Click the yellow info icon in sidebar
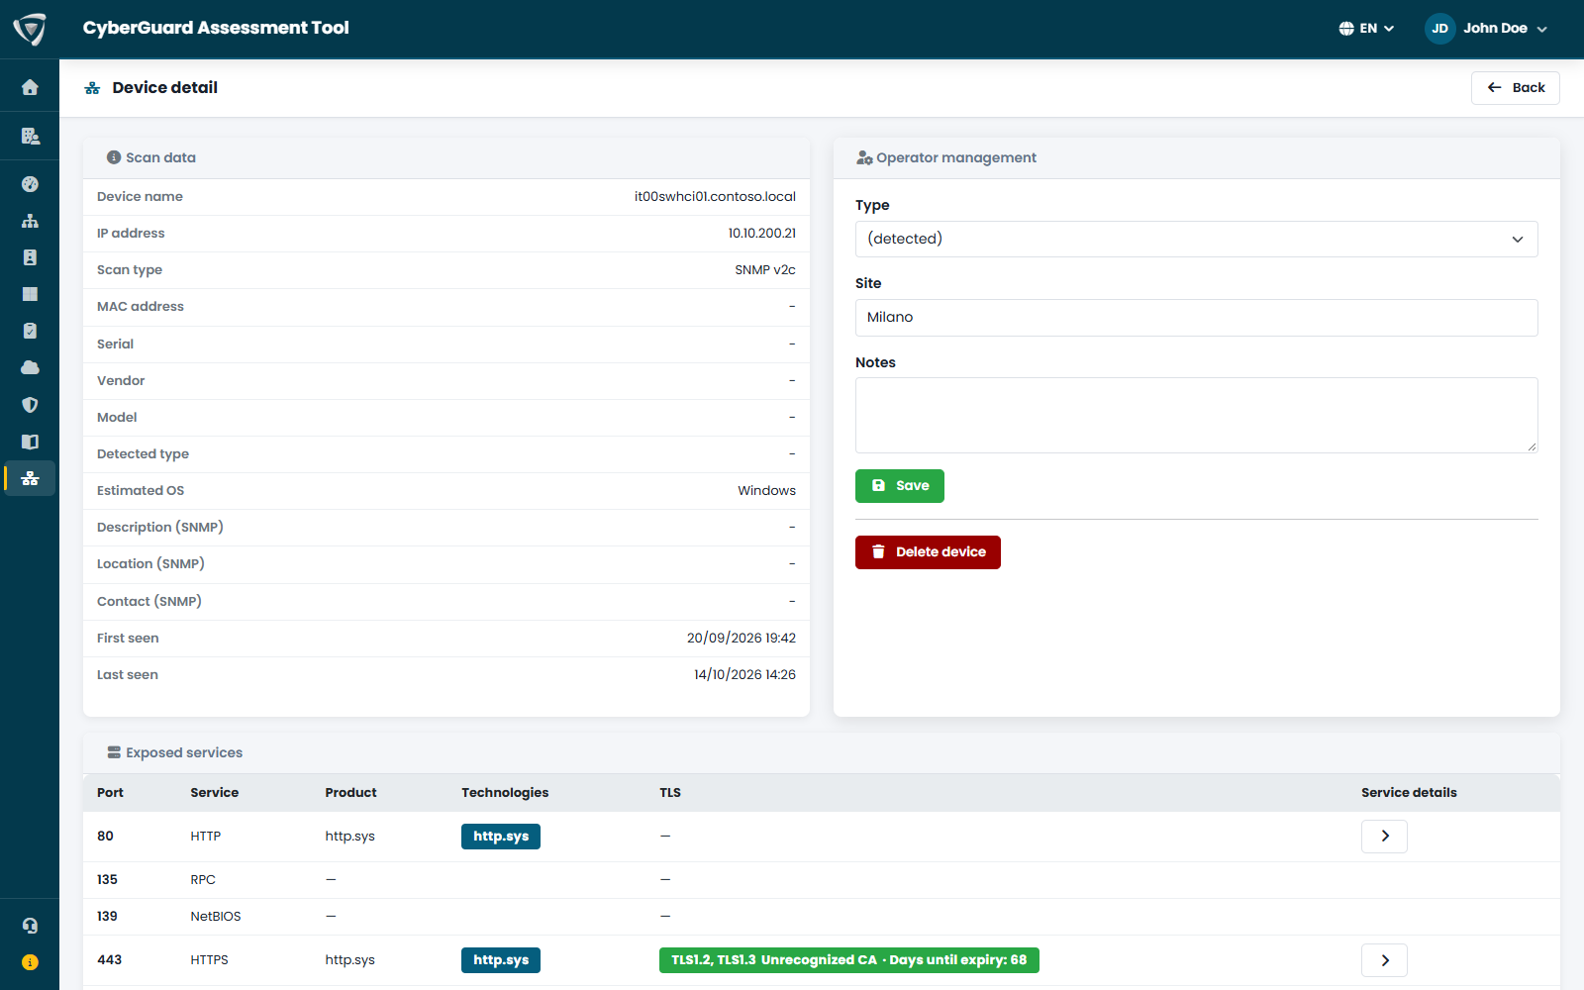Image resolution: width=1584 pixels, height=990 pixels. tap(30, 962)
